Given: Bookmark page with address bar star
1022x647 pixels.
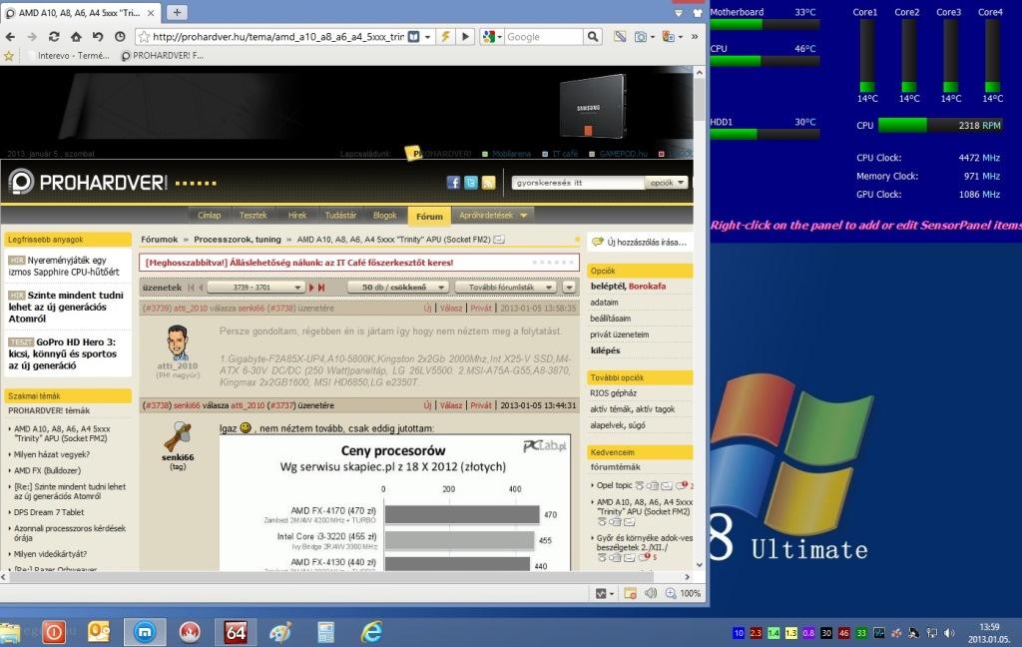Looking at the screenshot, I should coord(144,37).
